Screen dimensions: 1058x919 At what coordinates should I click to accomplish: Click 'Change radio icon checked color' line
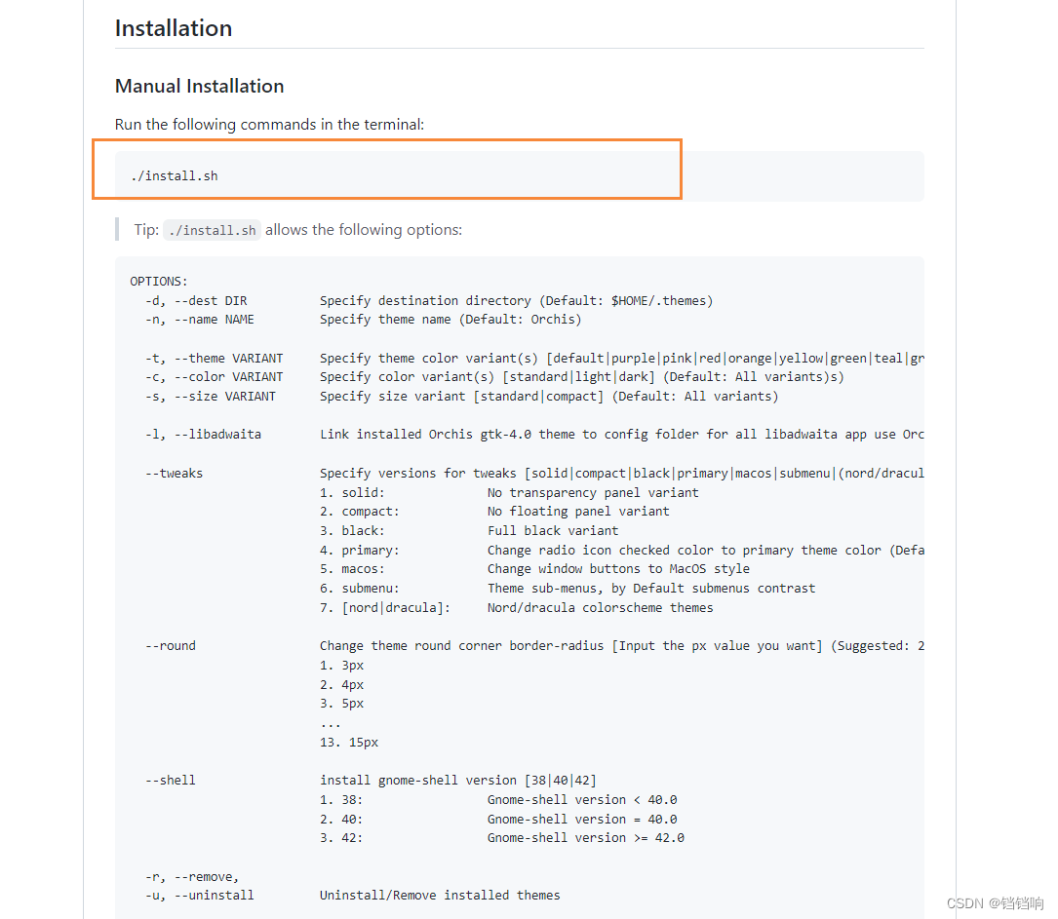click(706, 551)
